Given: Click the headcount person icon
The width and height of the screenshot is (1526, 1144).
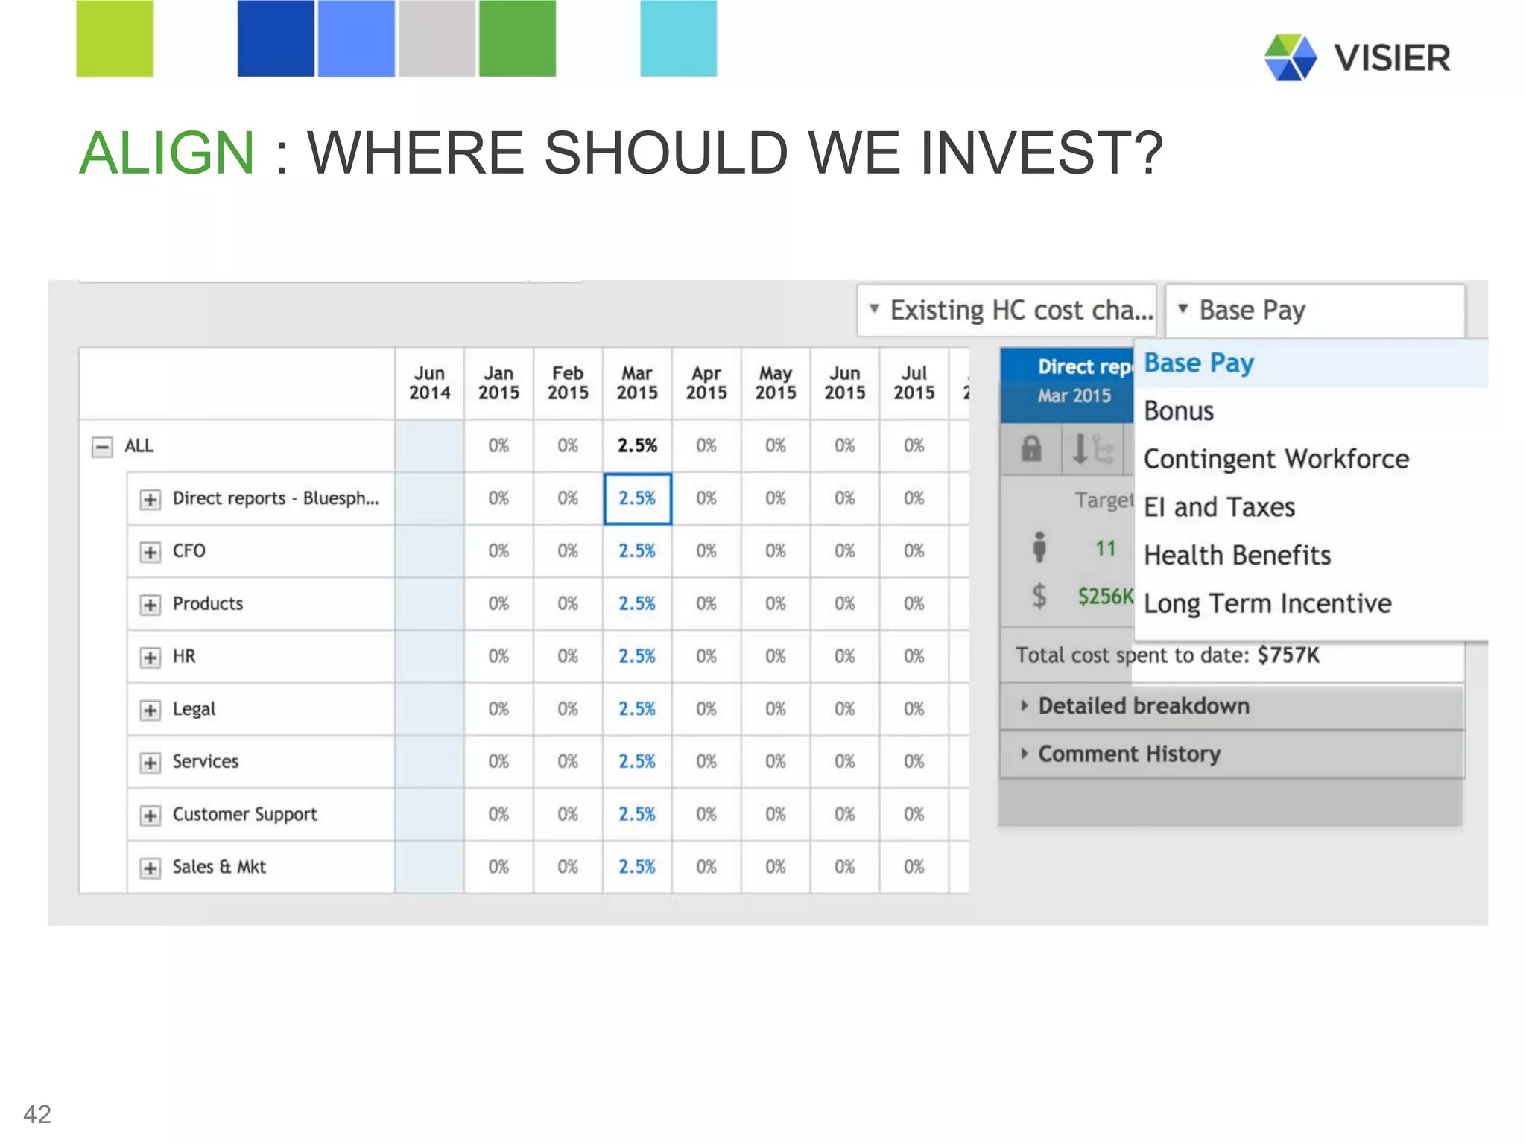Looking at the screenshot, I should 1039,548.
